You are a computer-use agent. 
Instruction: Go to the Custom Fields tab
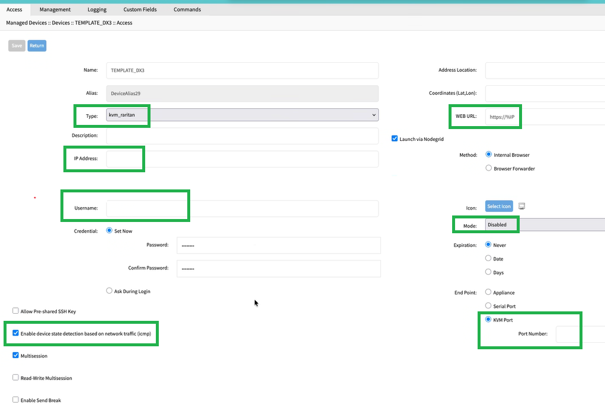[x=140, y=9]
